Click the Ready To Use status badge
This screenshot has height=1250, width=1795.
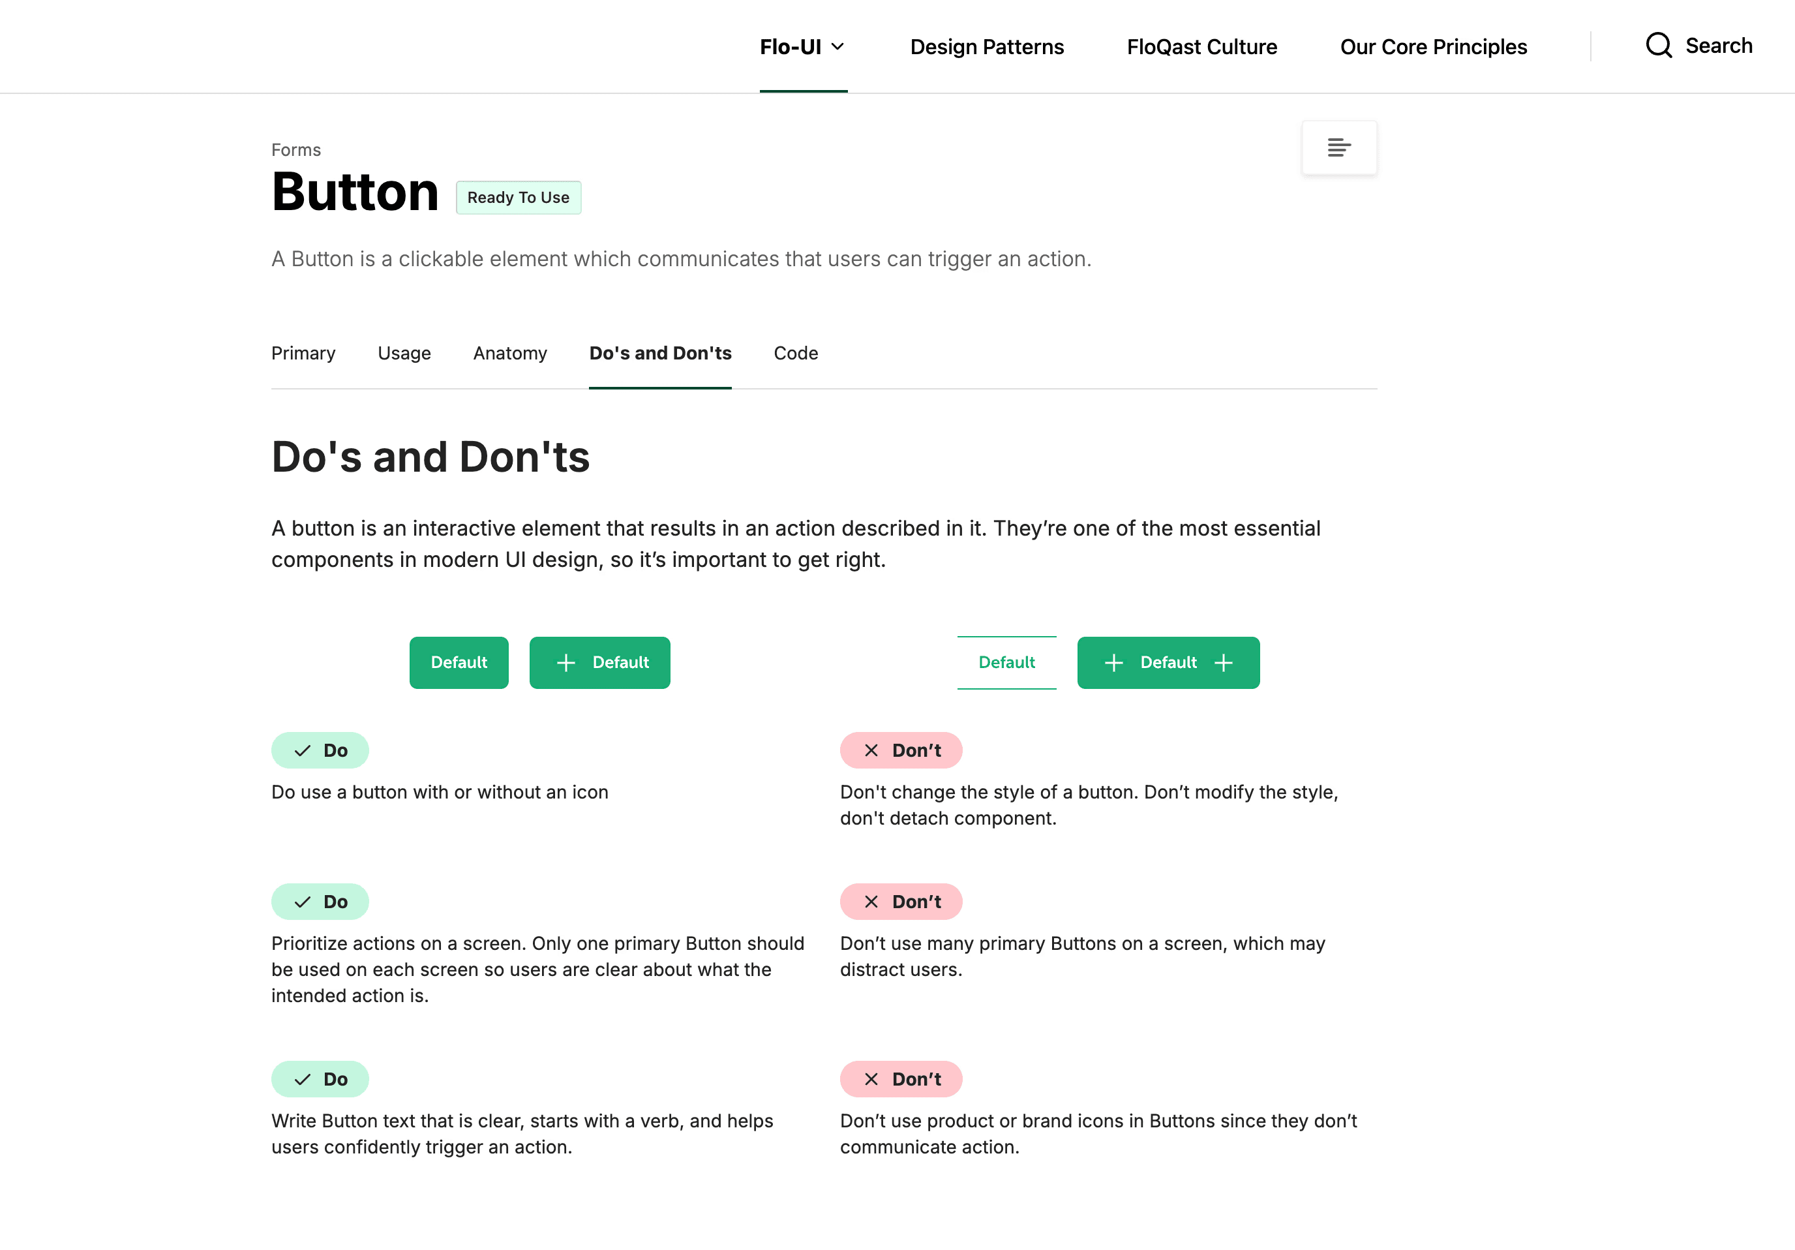pyautogui.click(x=519, y=198)
